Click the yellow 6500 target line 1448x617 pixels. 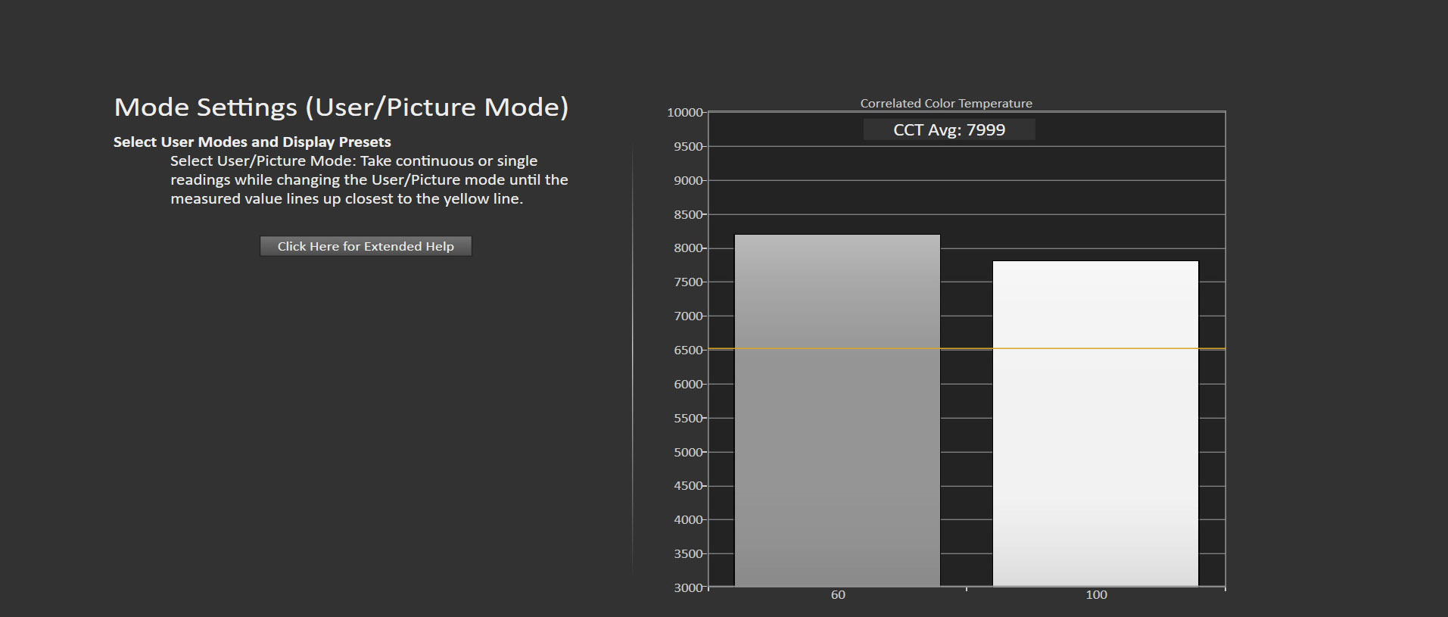click(967, 348)
